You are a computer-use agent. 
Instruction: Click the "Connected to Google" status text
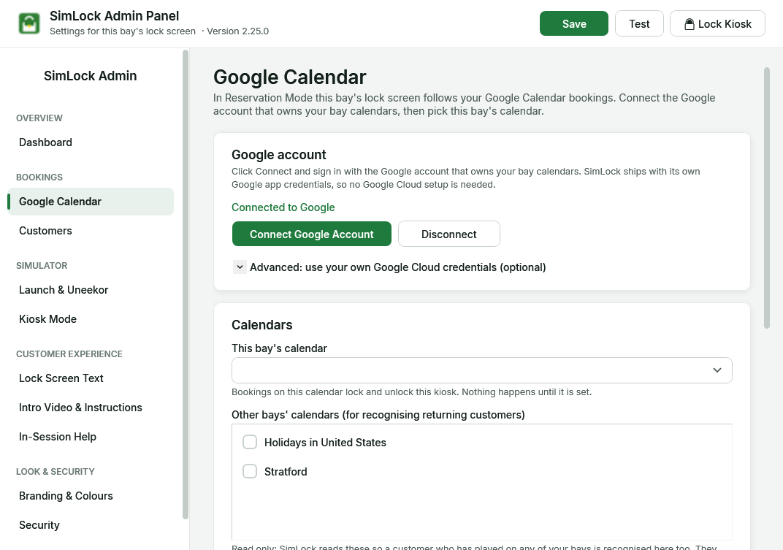pos(283,207)
